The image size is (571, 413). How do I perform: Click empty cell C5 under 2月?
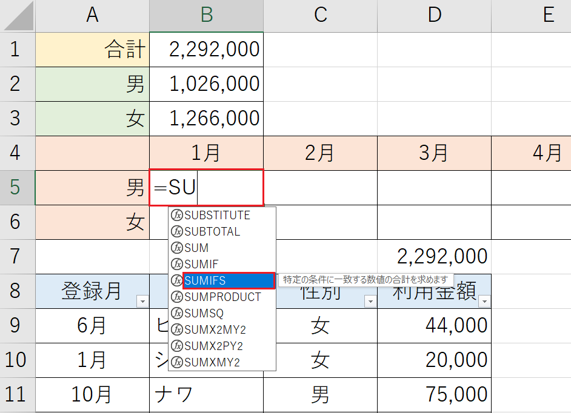(321, 188)
